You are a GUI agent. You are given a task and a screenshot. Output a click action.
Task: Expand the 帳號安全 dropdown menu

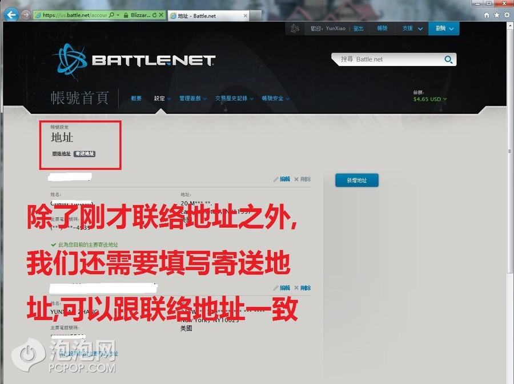click(275, 99)
